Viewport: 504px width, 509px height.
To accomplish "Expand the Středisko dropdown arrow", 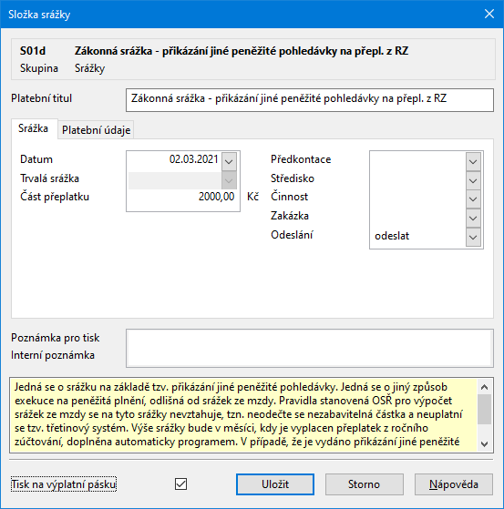I will click(x=473, y=180).
